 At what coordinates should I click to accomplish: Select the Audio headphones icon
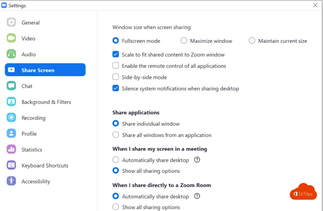coord(11,54)
